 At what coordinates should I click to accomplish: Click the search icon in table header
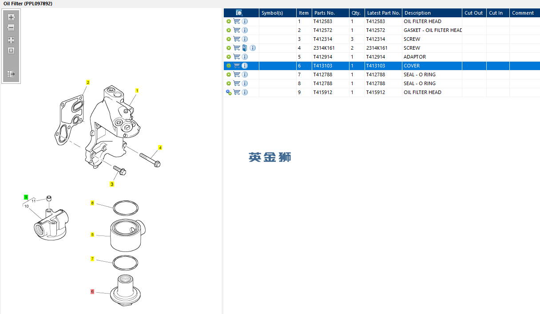[x=239, y=13]
